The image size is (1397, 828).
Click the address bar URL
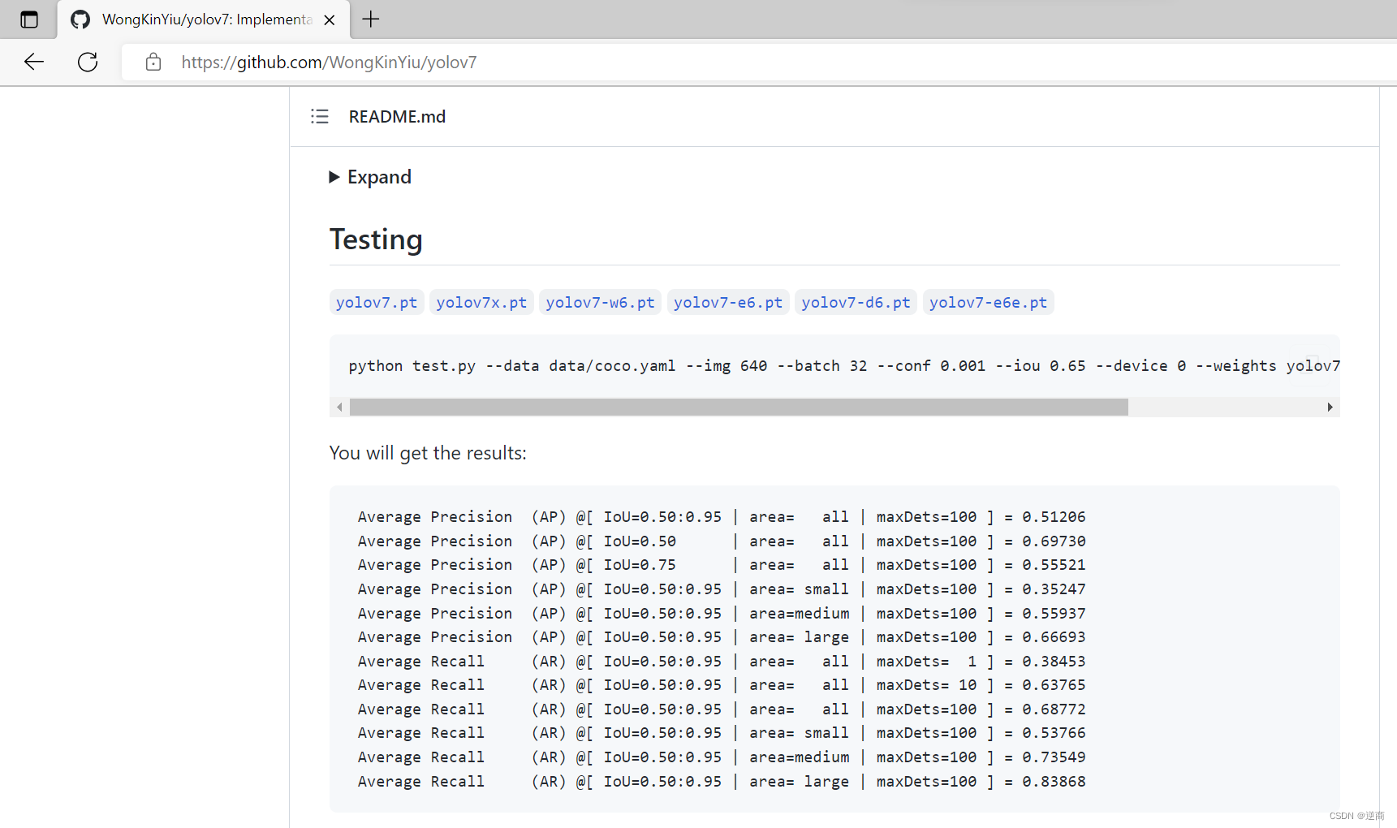pyautogui.click(x=329, y=63)
